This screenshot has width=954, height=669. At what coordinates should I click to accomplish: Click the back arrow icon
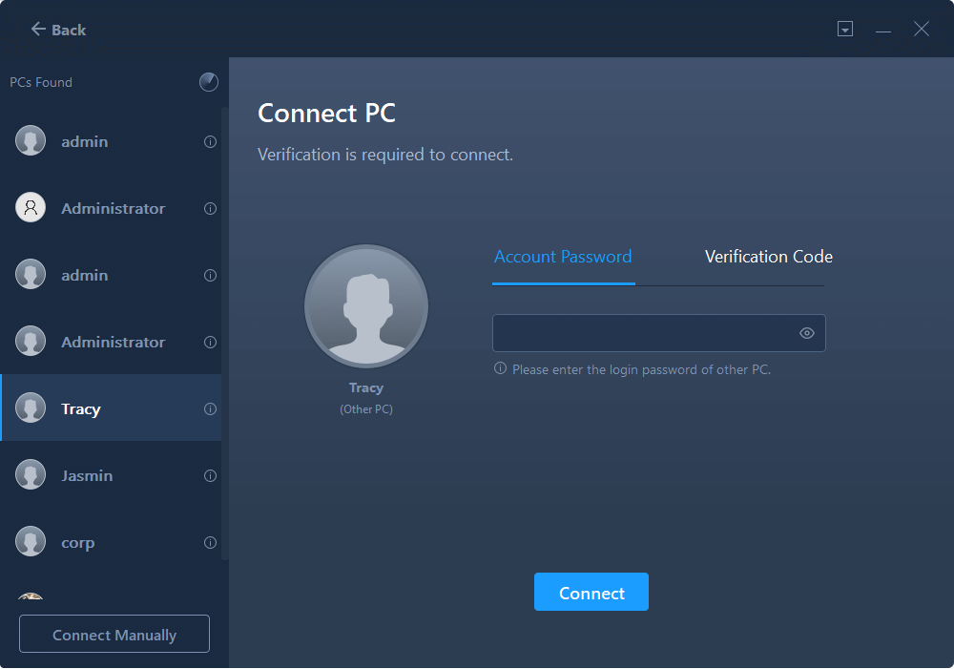38,30
